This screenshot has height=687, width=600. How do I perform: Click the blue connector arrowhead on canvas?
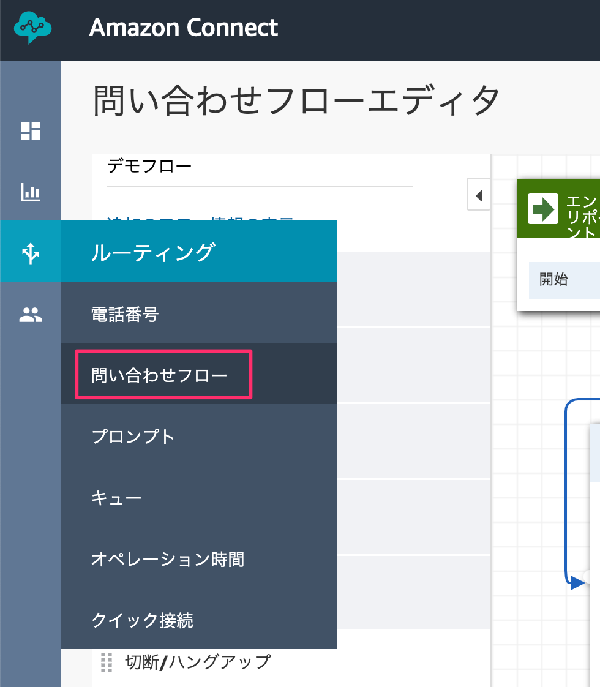tap(578, 583)
